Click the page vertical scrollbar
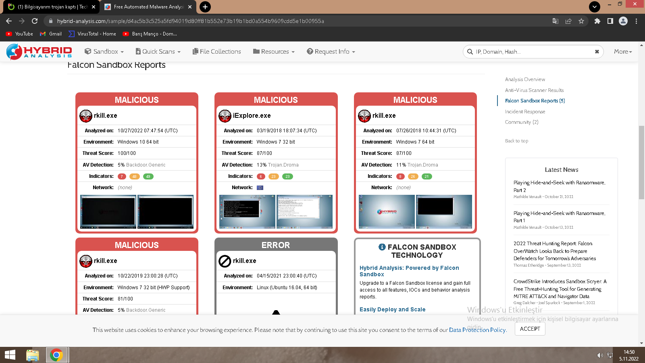Screen dimensions: 645x363 [x=641, y=163]
